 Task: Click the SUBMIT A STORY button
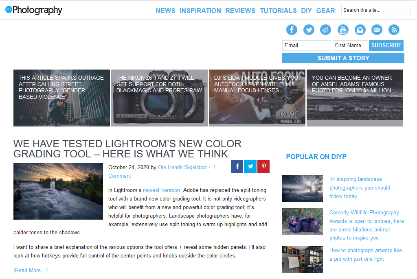343,58
